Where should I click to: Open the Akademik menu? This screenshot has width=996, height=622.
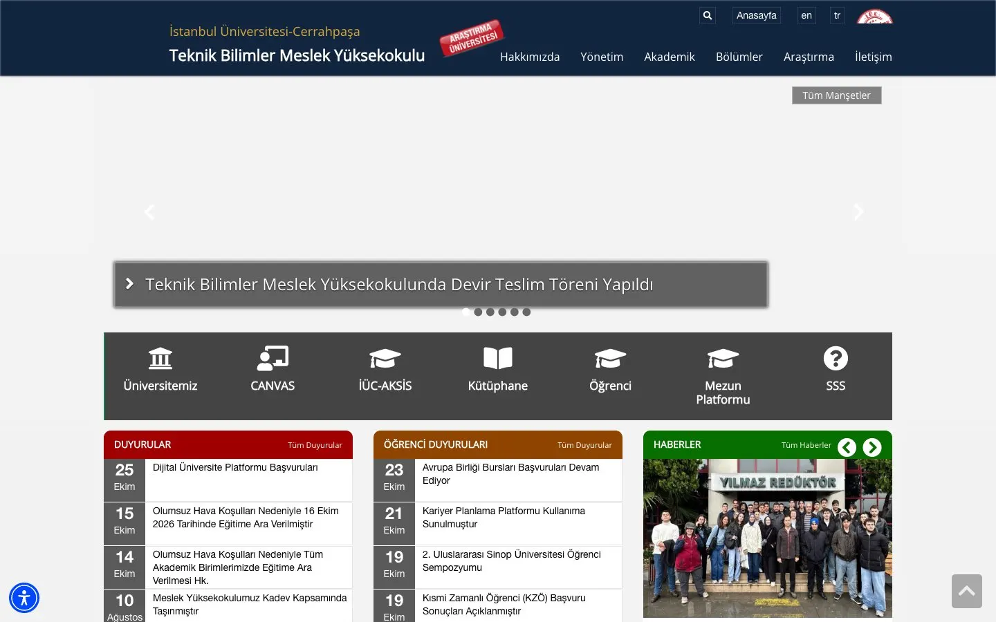pos(670,57)
